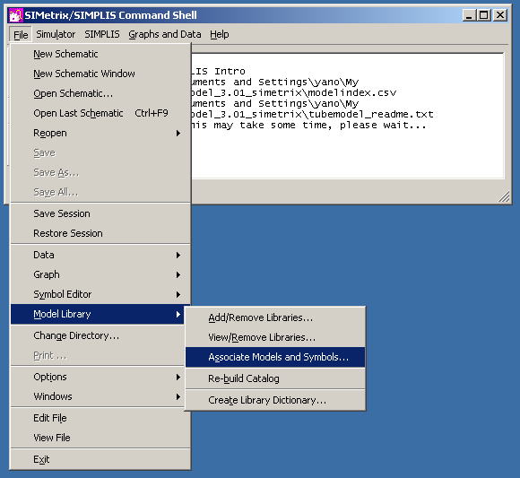The height and width of the screenshot is (478, 520).
Task: Choose Re-build Catalog
Action: point(275,378)
